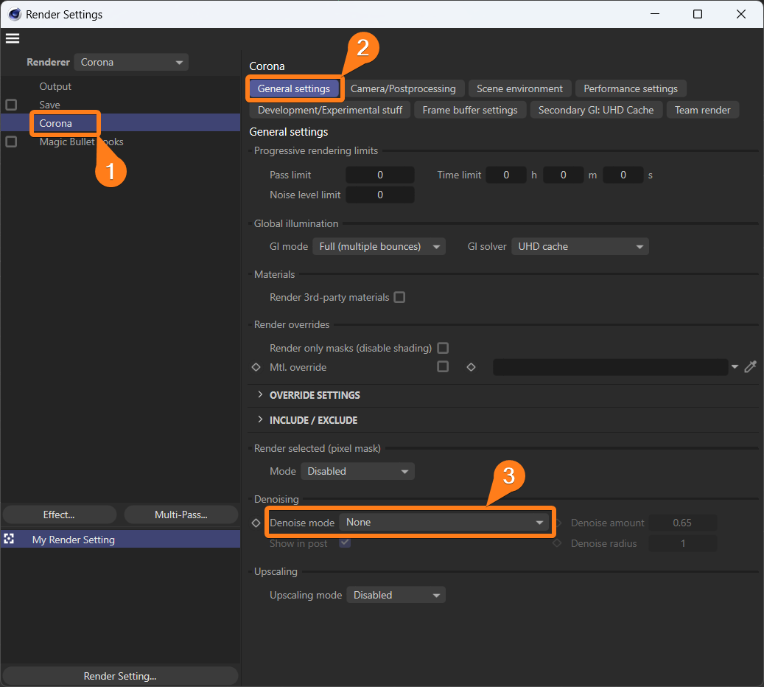
Task: Click the Time limit seconds field
Action: tap(623, 175)
